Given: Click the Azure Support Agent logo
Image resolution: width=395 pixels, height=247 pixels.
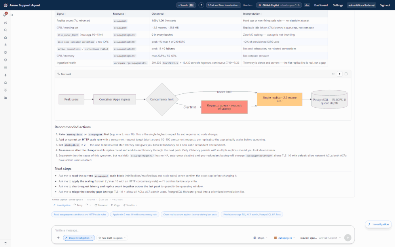Looking at the screenshot, I should [6, 5].
